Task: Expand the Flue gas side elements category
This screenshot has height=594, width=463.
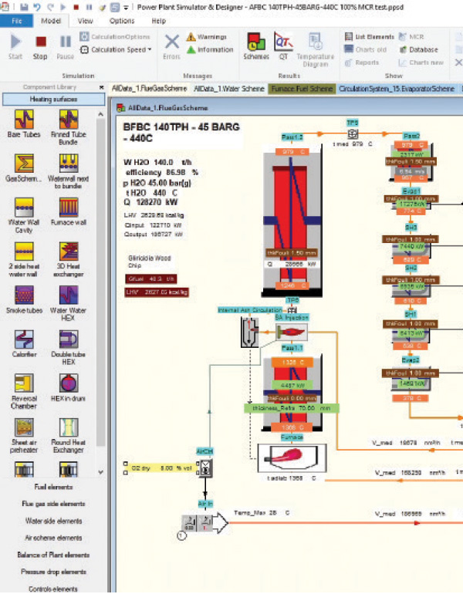Action: coord(54,505)
